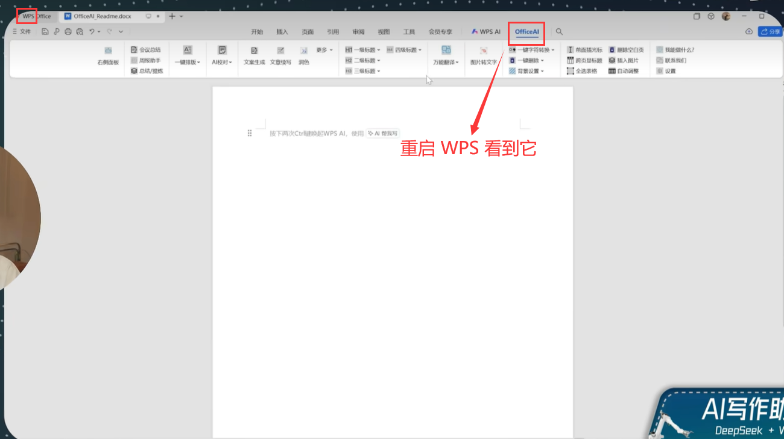This screenshot has width=784, height=439.
Task: Open the dropdown arrow beside new tab plus
Action: [181, 16]
